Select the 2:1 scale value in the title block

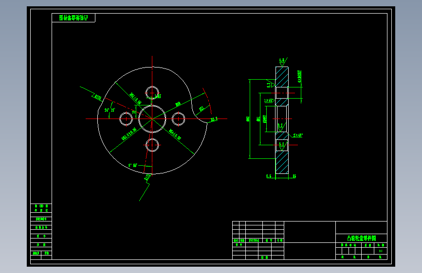point(381,251)
